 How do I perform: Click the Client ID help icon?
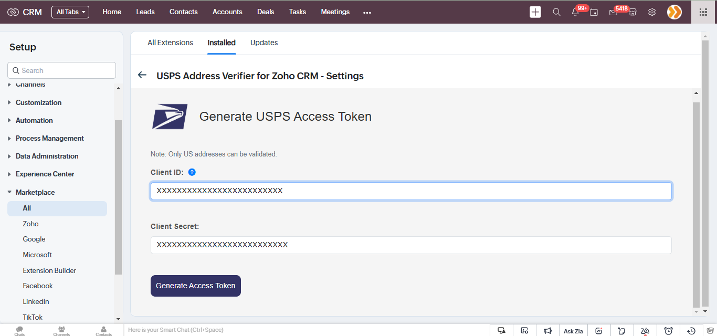tap(192, 172)
